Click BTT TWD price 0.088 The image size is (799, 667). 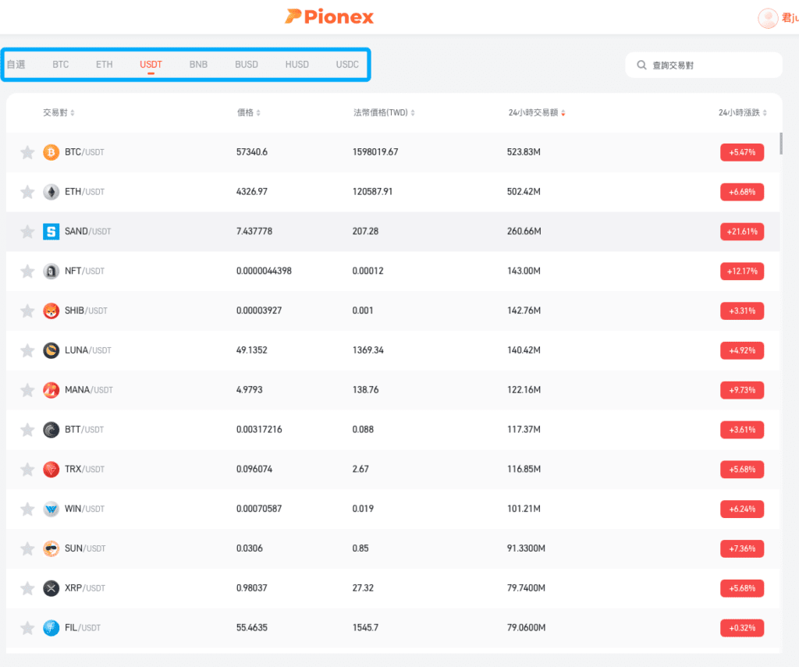(363, 430)
